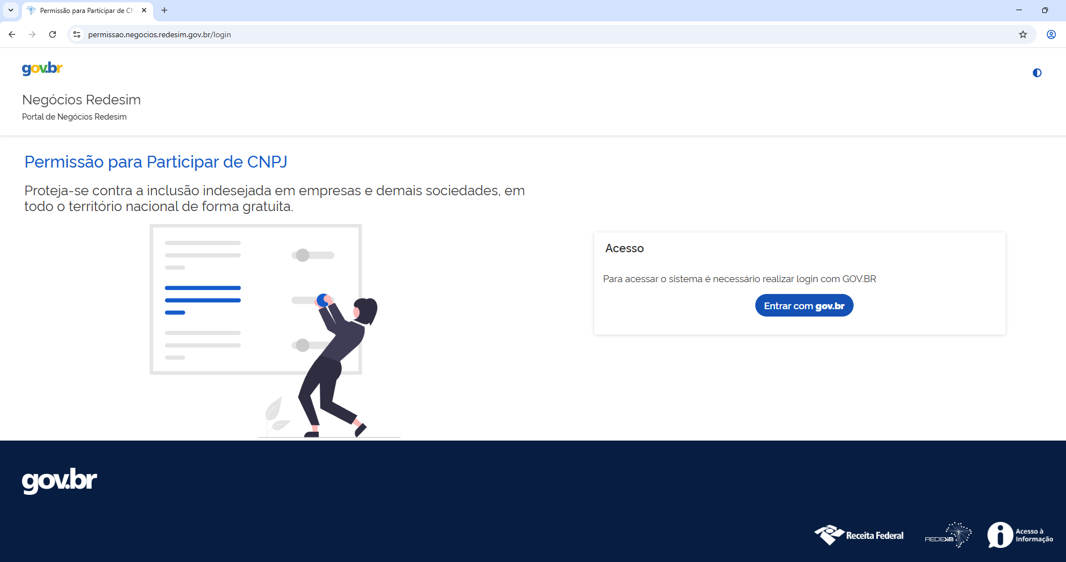Open the site permissions icon in address bar
The width and height of the screenshot is (1066, 562).
pyautogui.click(x=76, y=34)
